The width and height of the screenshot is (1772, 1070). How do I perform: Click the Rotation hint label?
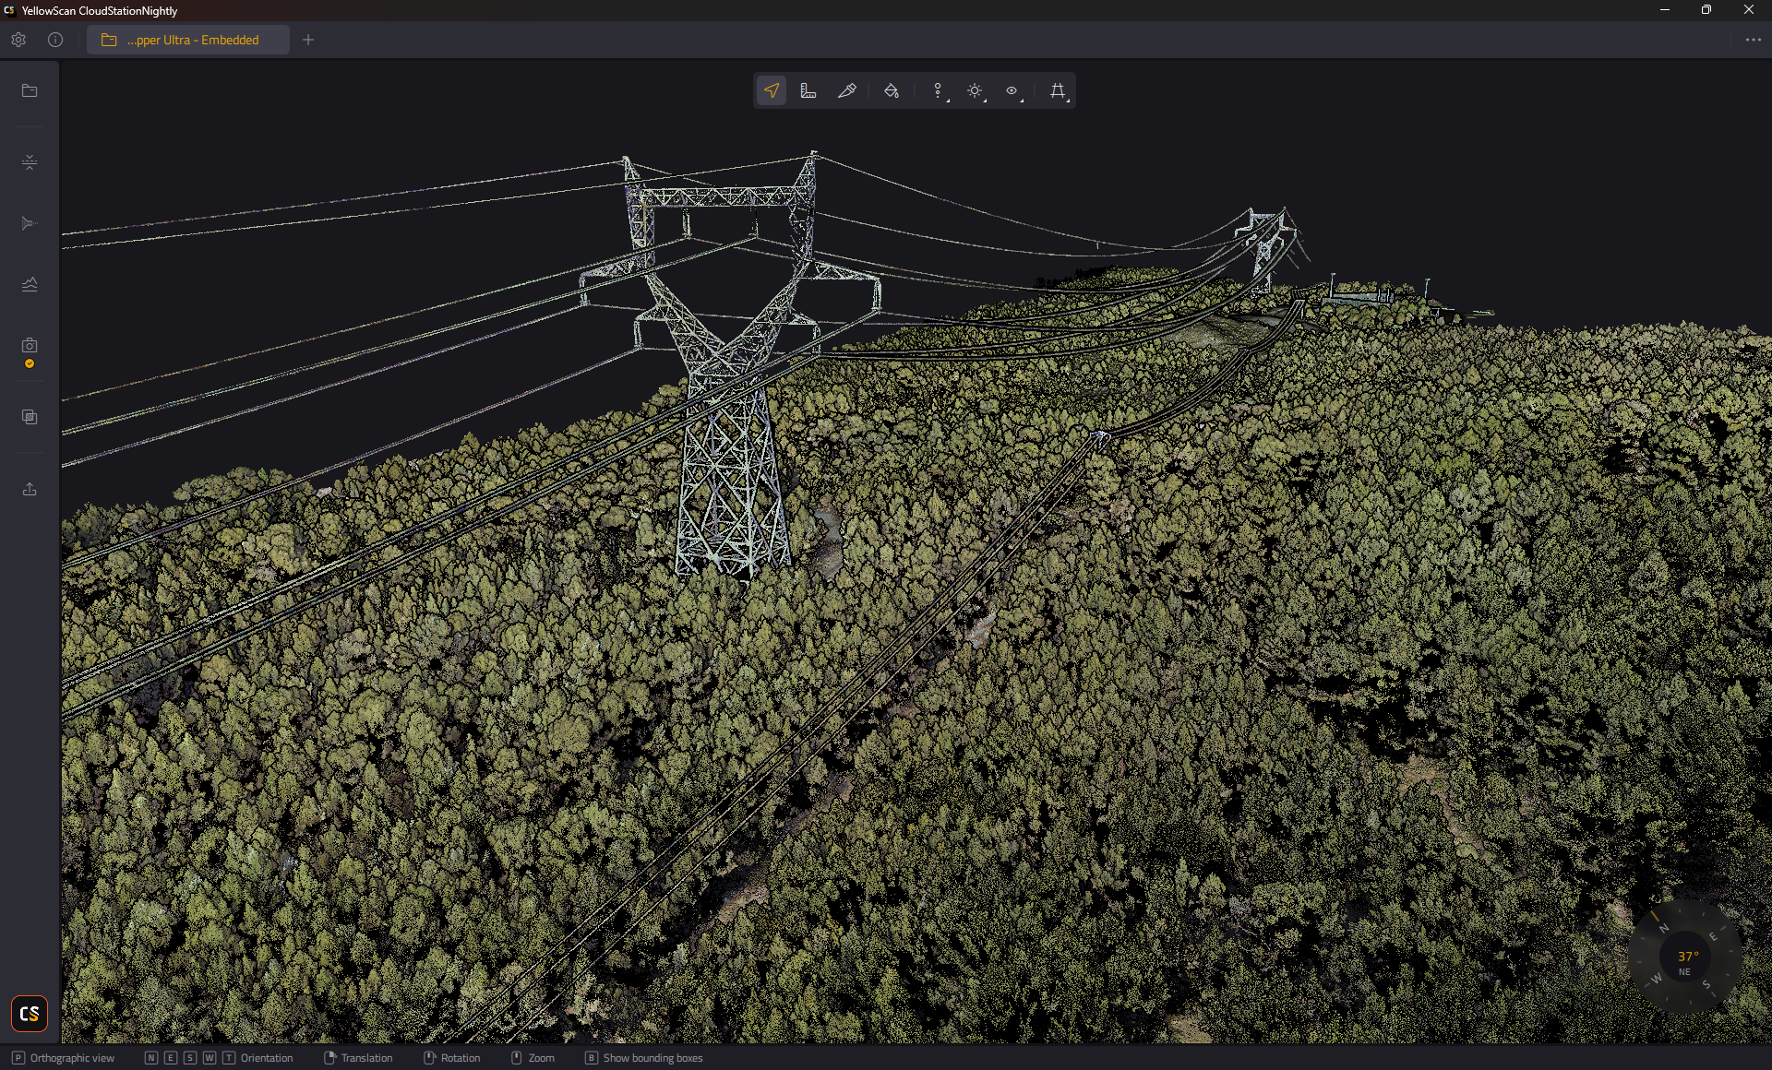pyautogui.click(x=461, y=1058)
